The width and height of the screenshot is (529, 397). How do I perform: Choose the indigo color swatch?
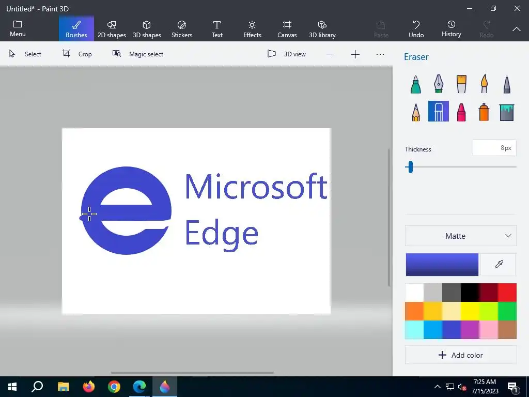tap(452, 329)
